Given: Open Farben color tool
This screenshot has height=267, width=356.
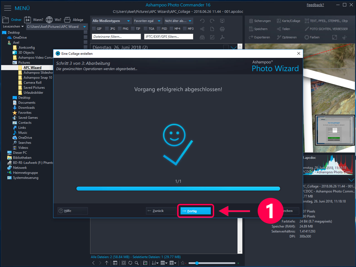Looking at the screenshot, I should pos(312,37).
